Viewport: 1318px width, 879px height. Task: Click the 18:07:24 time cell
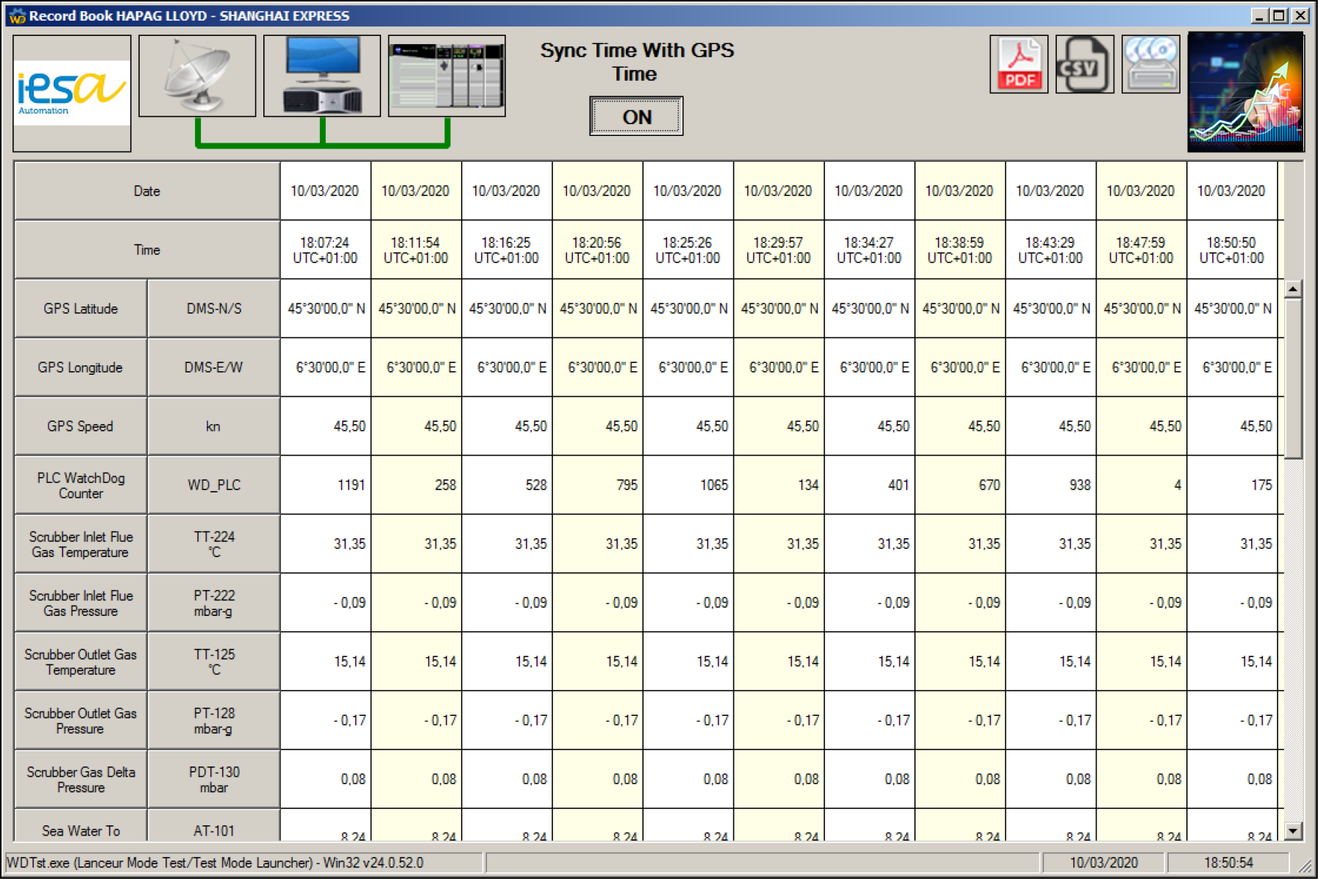point(325,250)
